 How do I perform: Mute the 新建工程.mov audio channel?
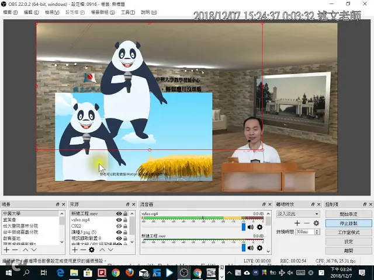(251, 248)
